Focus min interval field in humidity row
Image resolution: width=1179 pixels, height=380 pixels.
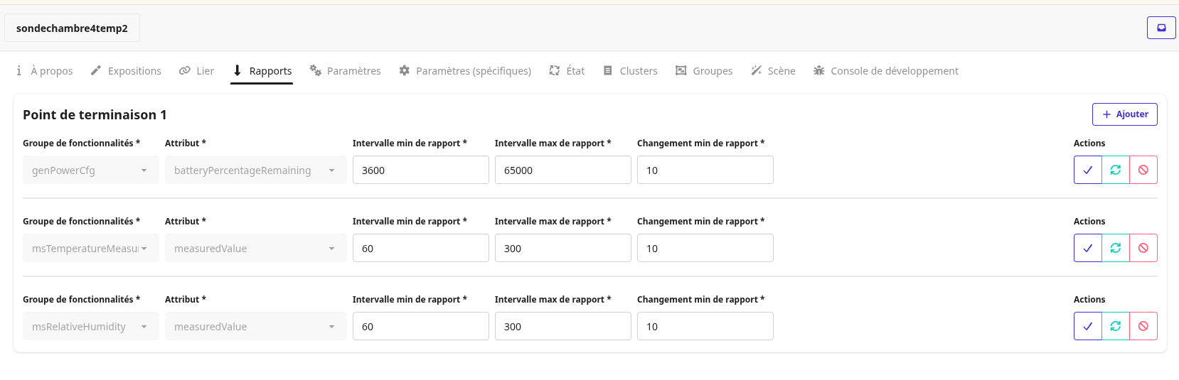(421, 326)
